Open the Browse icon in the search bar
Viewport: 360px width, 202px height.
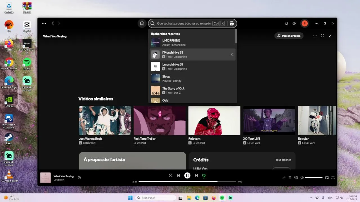(232, 24)
